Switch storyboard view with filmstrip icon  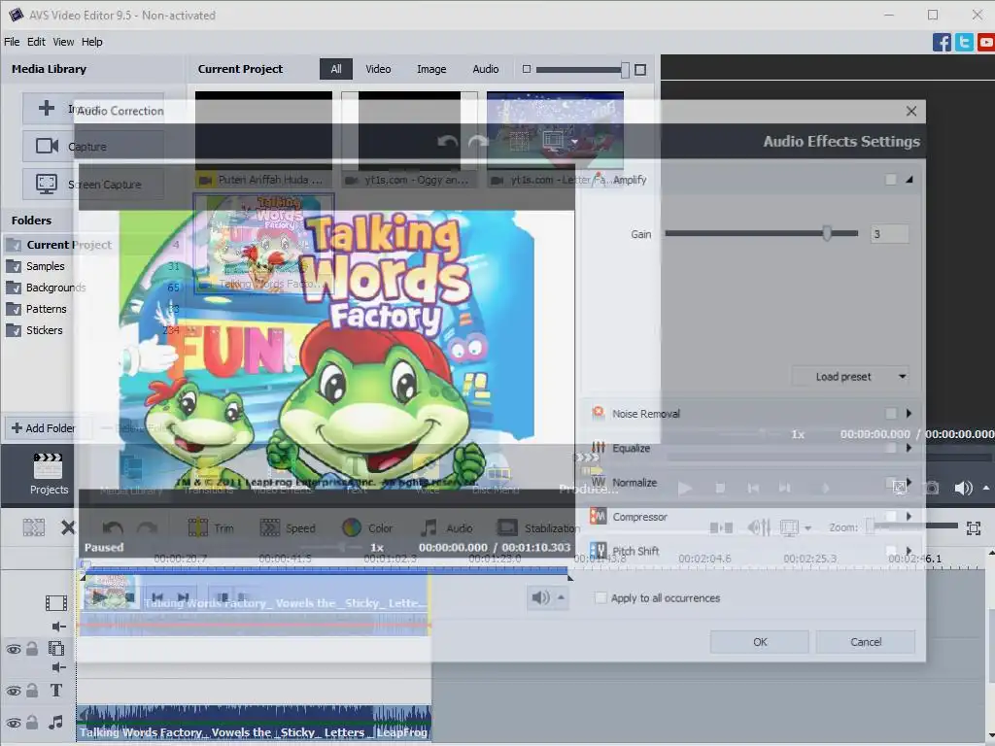click(x=34, y=527)
